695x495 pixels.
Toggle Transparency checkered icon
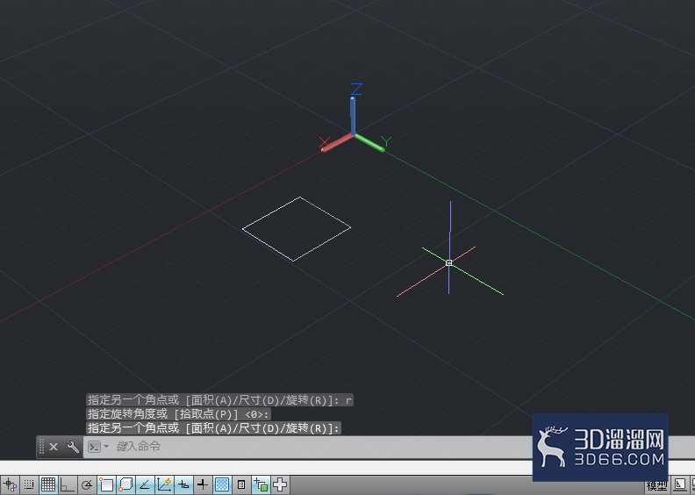tap(222, 484)
